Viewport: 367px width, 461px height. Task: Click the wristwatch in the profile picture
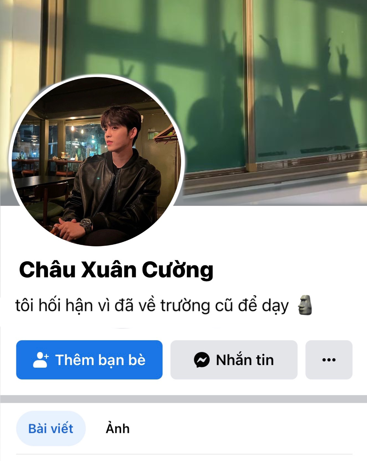[86, 224]
